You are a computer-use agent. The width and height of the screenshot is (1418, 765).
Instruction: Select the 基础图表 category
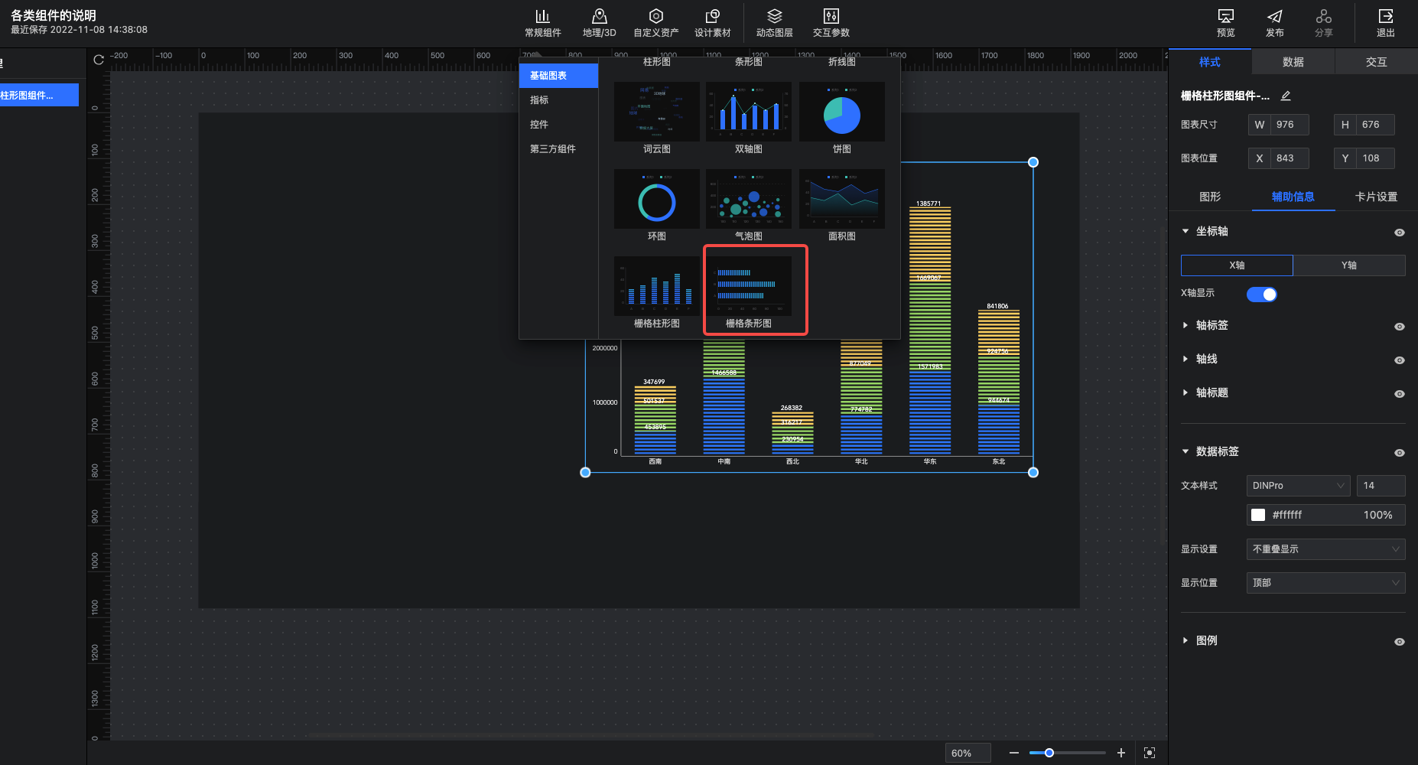(x=558, y=76)
